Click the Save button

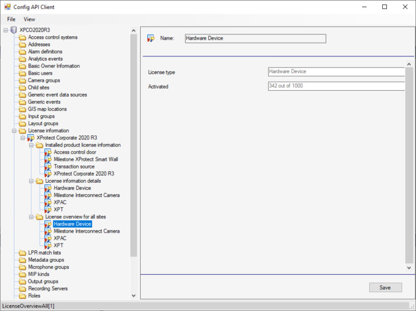(385, 288)
